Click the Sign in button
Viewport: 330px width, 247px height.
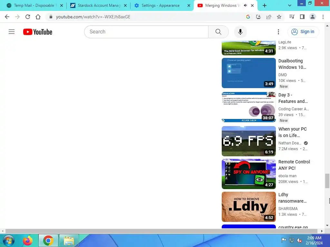point(303,32)
